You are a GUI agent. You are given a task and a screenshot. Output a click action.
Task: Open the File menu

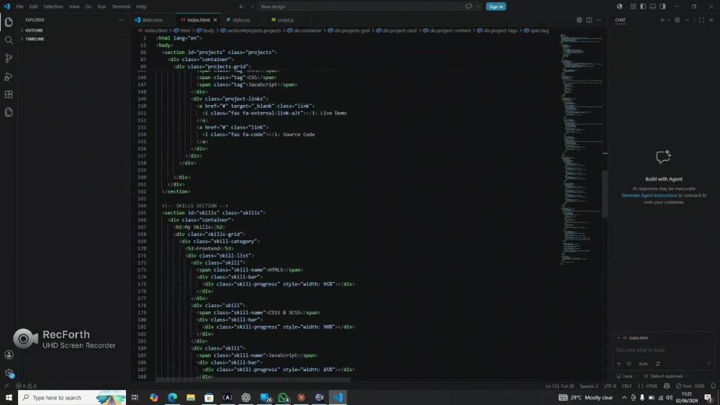click(x=19, y=6)
